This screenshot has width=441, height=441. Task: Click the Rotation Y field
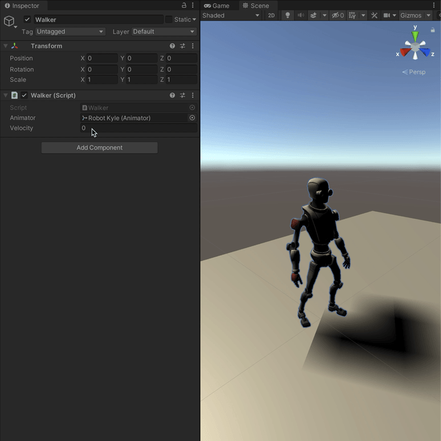point(142,69)
